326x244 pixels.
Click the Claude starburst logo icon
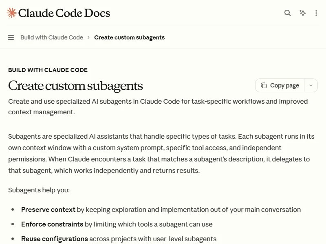pyautogui.click(x=12, y=13)
